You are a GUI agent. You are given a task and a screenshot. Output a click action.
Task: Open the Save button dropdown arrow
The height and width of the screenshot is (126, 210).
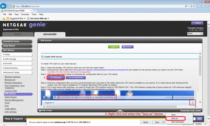point(163,122)
